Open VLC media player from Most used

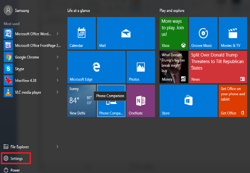[x=28, y=92]
